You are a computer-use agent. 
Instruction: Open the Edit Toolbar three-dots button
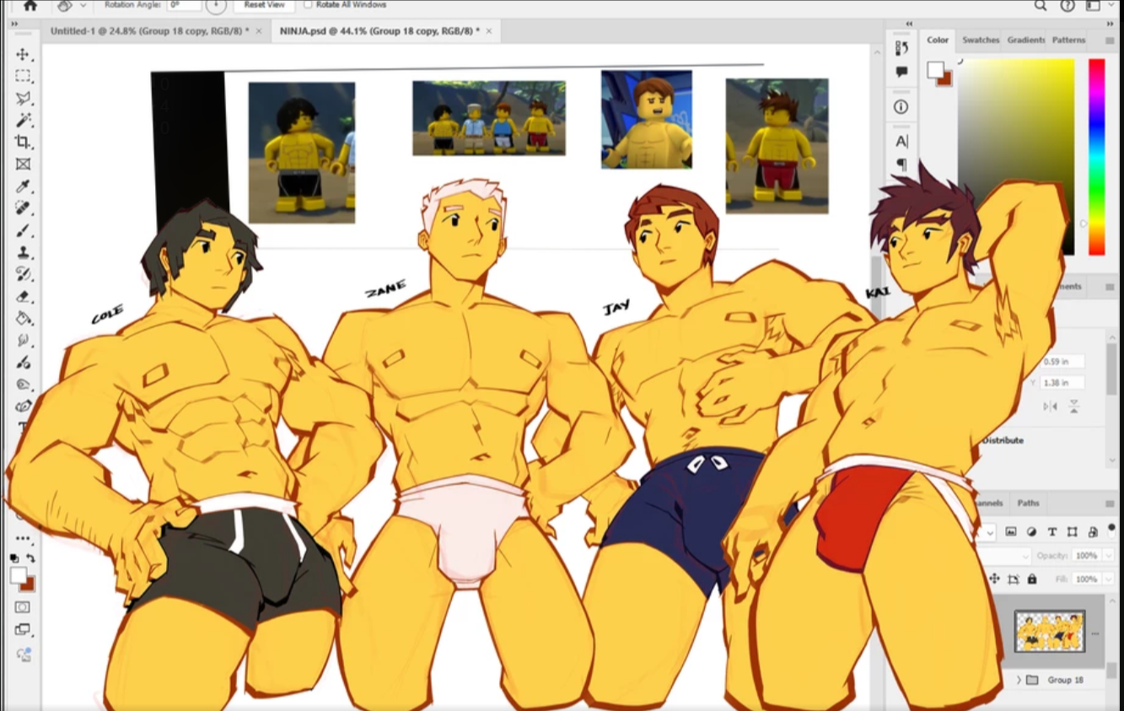click(x=23, y=538)
